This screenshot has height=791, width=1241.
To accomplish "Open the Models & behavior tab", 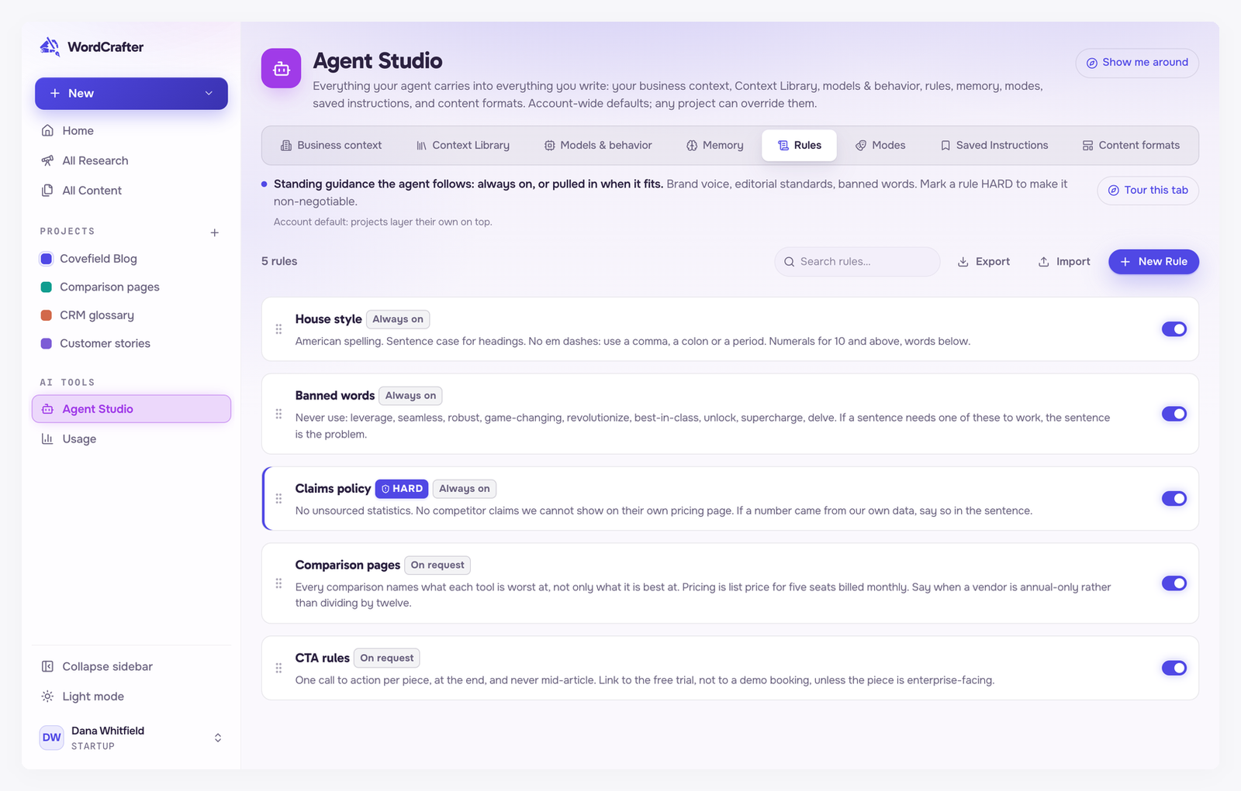I will pyautogui.click(x=598, y=145).
